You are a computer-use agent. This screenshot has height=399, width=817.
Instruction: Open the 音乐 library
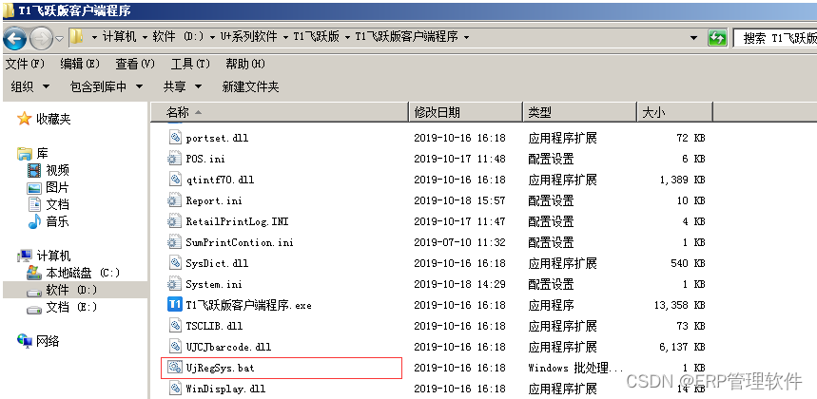point(57,221)
